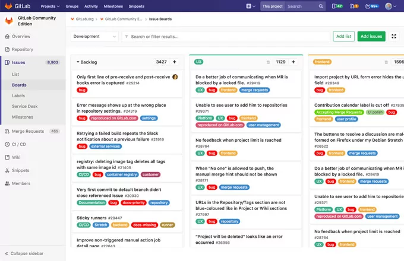404x261 pixels.
Task: Open Service Desk in sidebar
Action: tap(25, 106)
